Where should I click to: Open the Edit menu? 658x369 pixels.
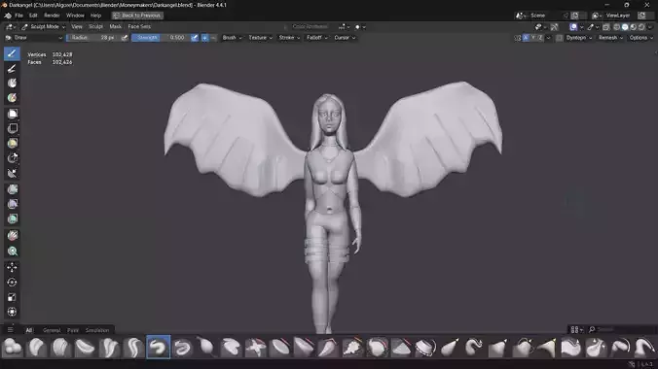[x=33, y=16]
